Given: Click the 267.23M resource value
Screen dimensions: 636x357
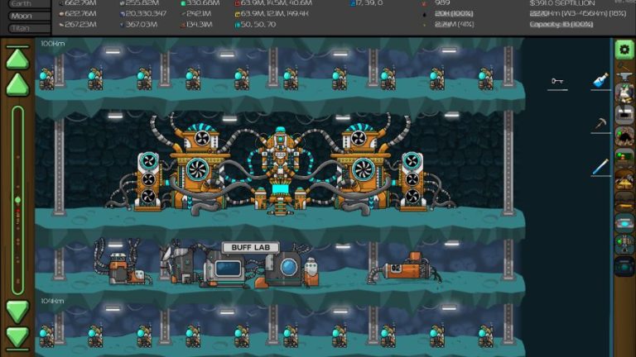Looking at the screenshot, I should [80, 24].
